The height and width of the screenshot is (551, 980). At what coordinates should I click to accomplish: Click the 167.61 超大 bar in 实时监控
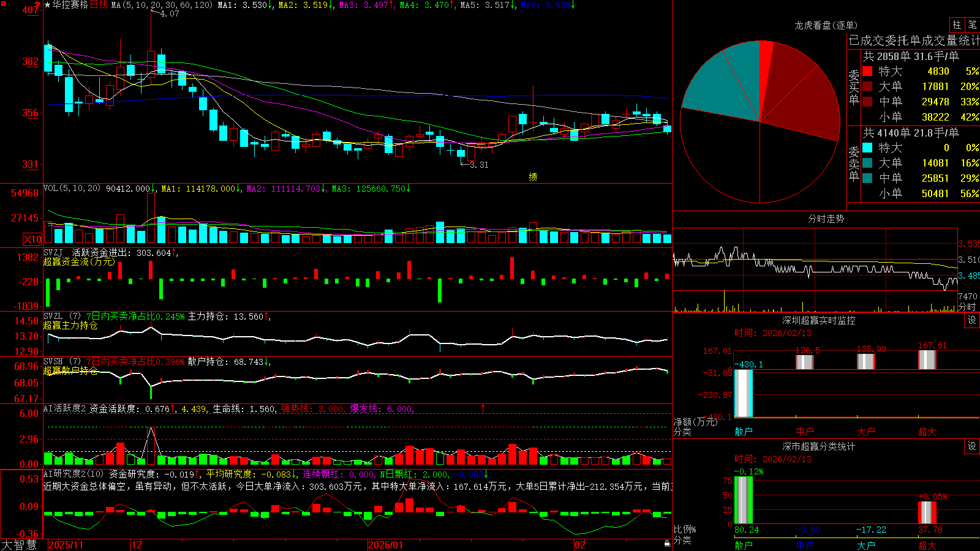pos(927,359)
